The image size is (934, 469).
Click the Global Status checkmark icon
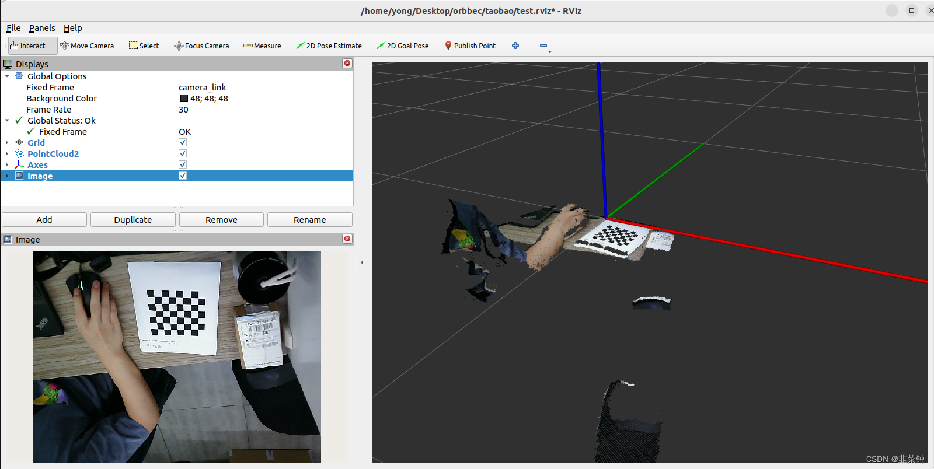pos(19,120)
